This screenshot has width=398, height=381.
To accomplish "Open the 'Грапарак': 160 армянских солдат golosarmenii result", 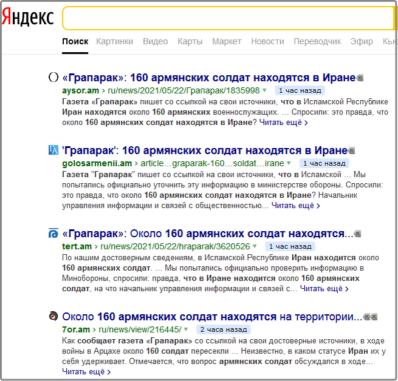I will [205, 150].
